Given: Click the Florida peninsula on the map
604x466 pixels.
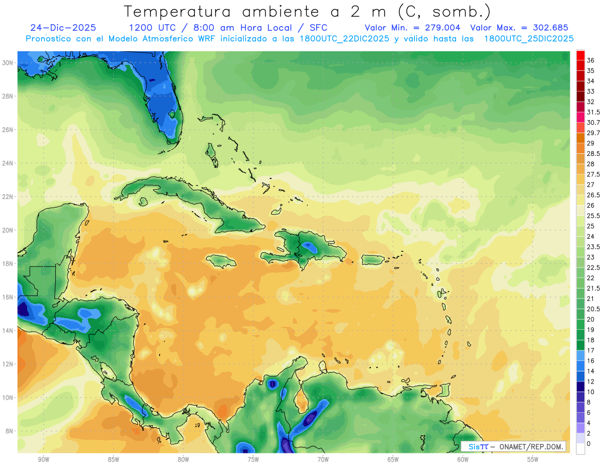Looking at the screenshot, I should pos(161,101).
